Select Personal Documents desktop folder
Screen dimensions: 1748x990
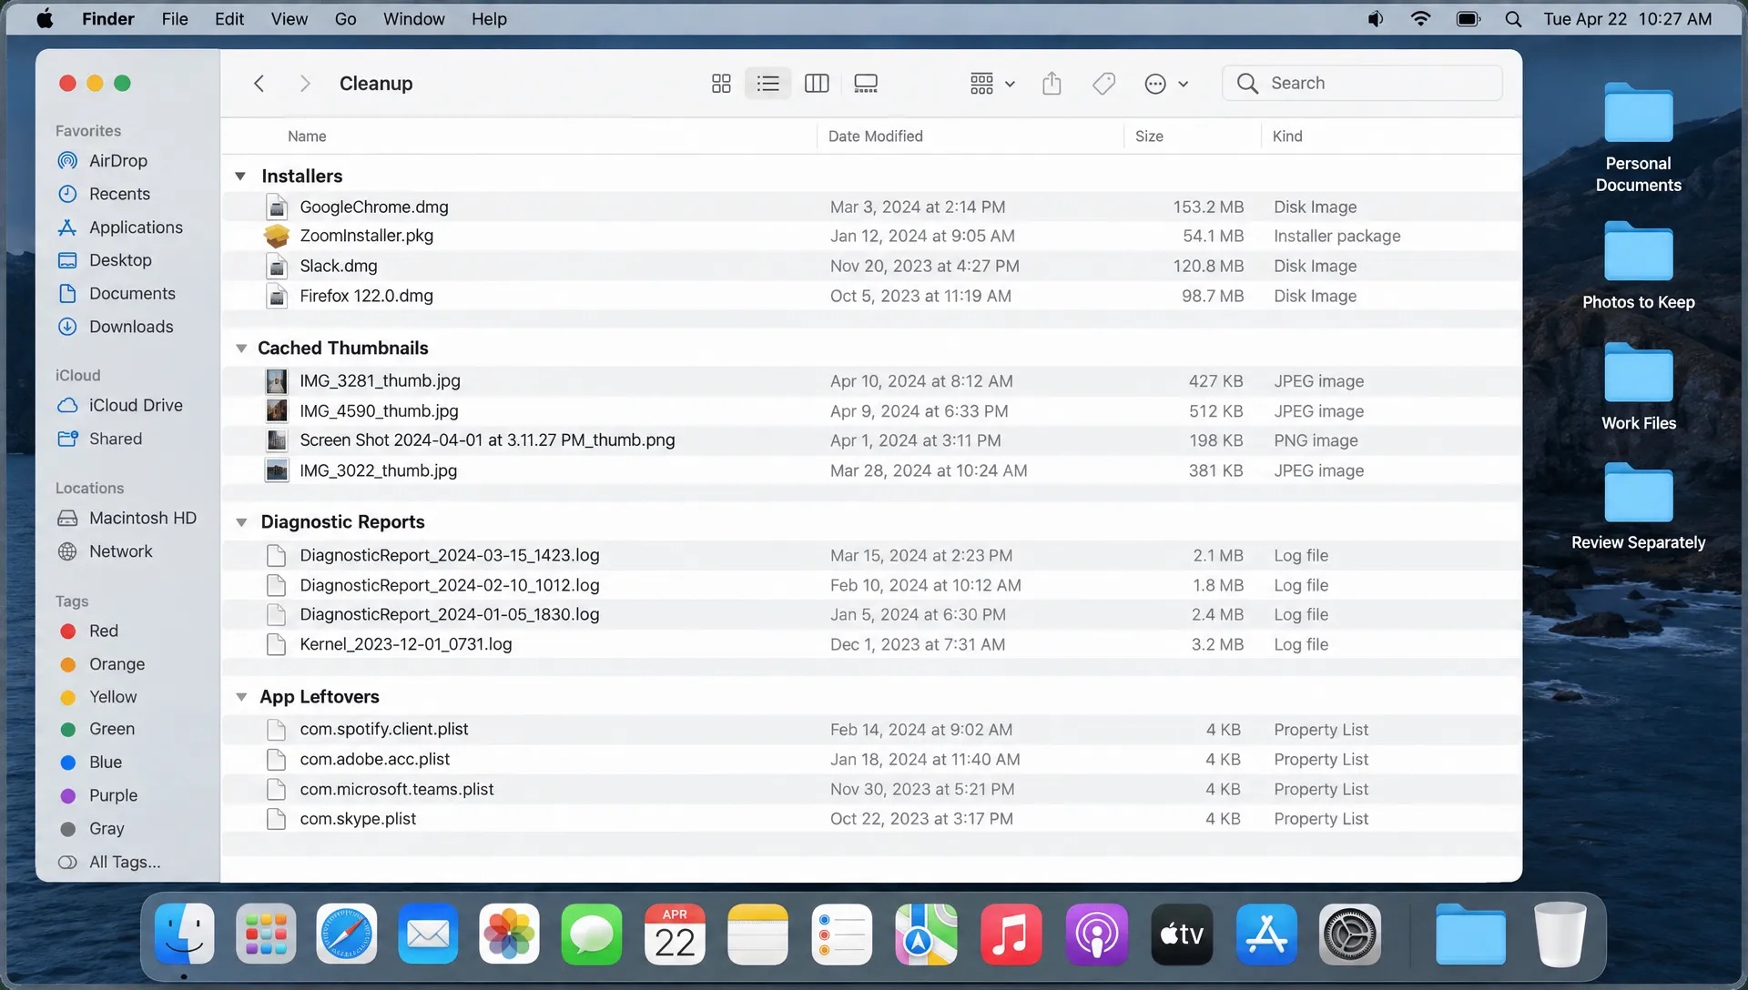pyautogui.click(x=1638, y=137)
